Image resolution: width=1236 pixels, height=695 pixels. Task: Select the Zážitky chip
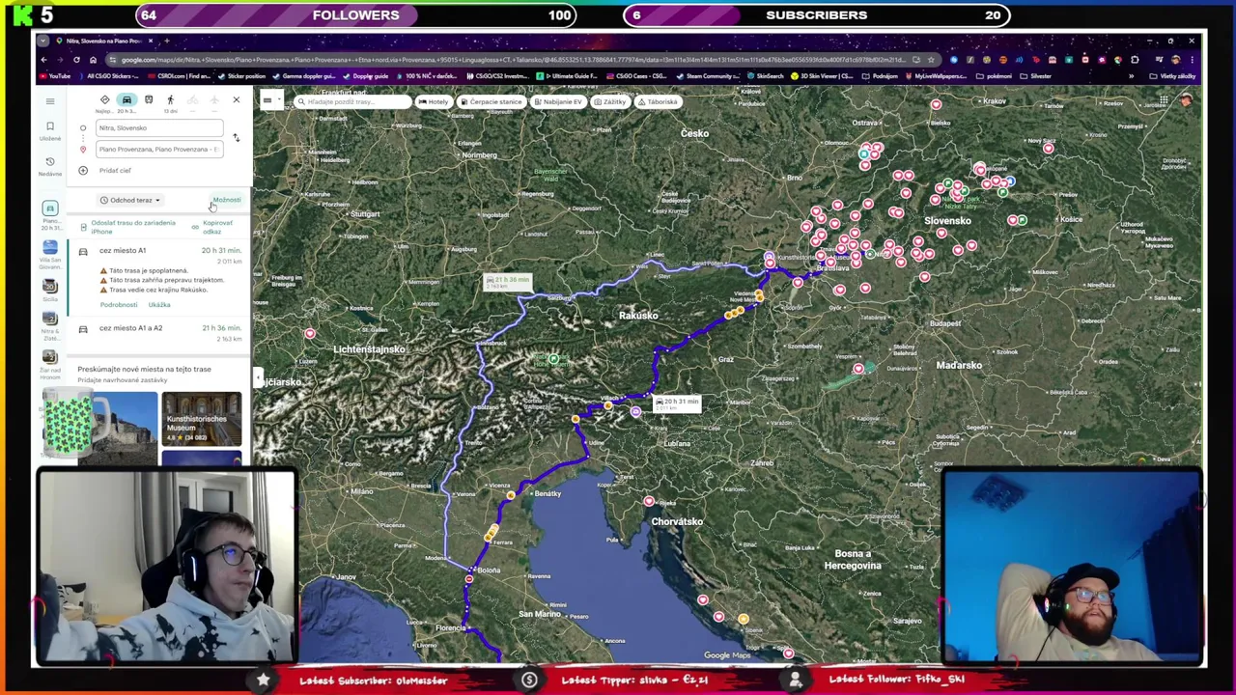[x=609, y=101]
